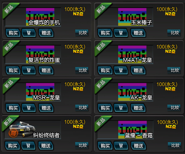Compare the 蓝瘦-香菇 item

pyautogui.click(x=175, y=145)
